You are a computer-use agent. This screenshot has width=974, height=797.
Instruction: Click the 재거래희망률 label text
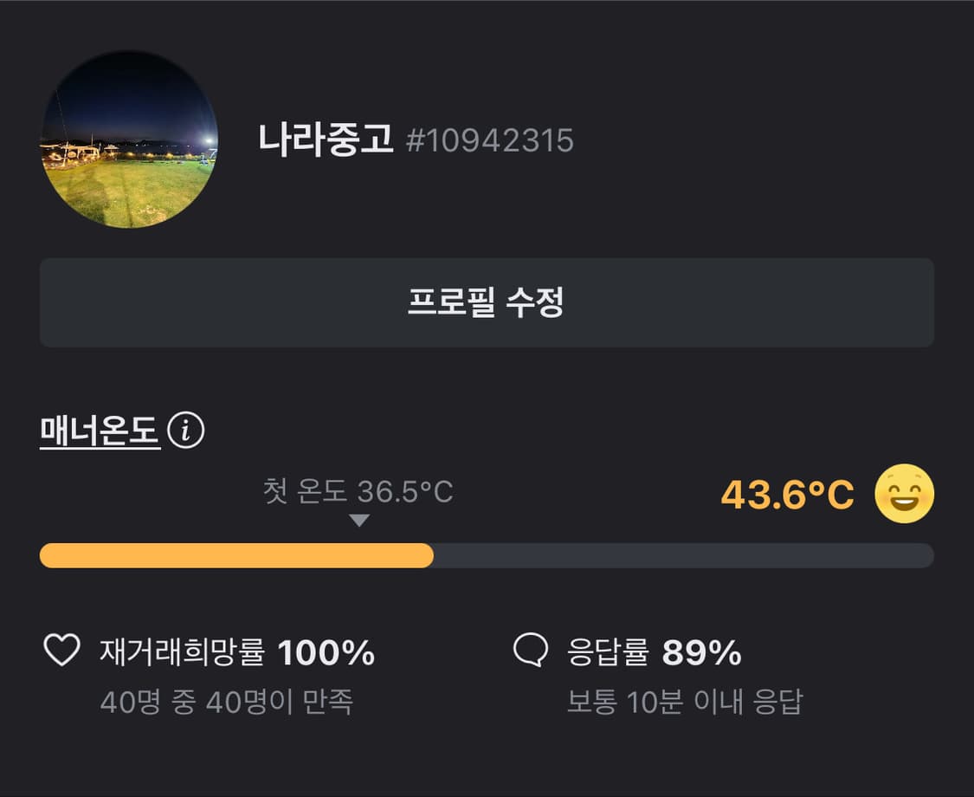(182, 651)
